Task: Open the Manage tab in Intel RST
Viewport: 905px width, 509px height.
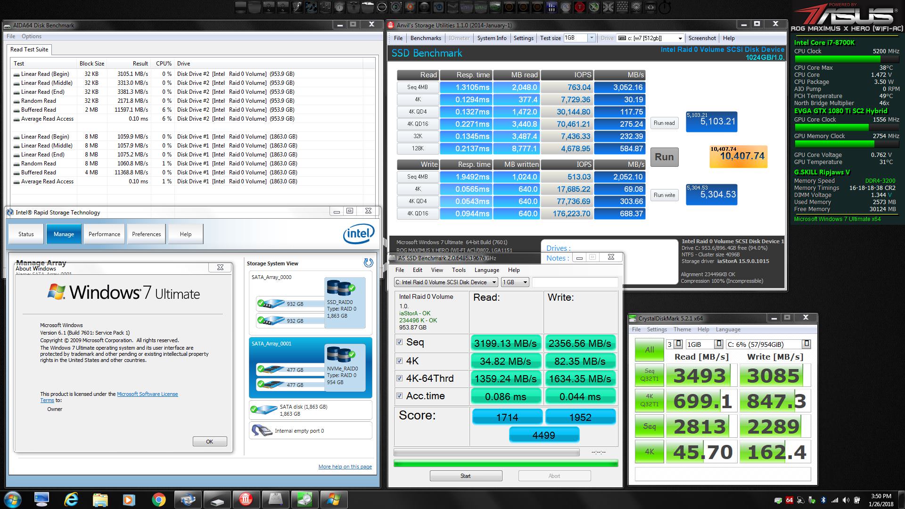Action: click(64, 234)
